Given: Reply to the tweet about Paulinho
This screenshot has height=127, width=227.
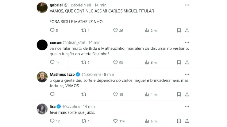Looking at the screenshot, I should (52, 62).
